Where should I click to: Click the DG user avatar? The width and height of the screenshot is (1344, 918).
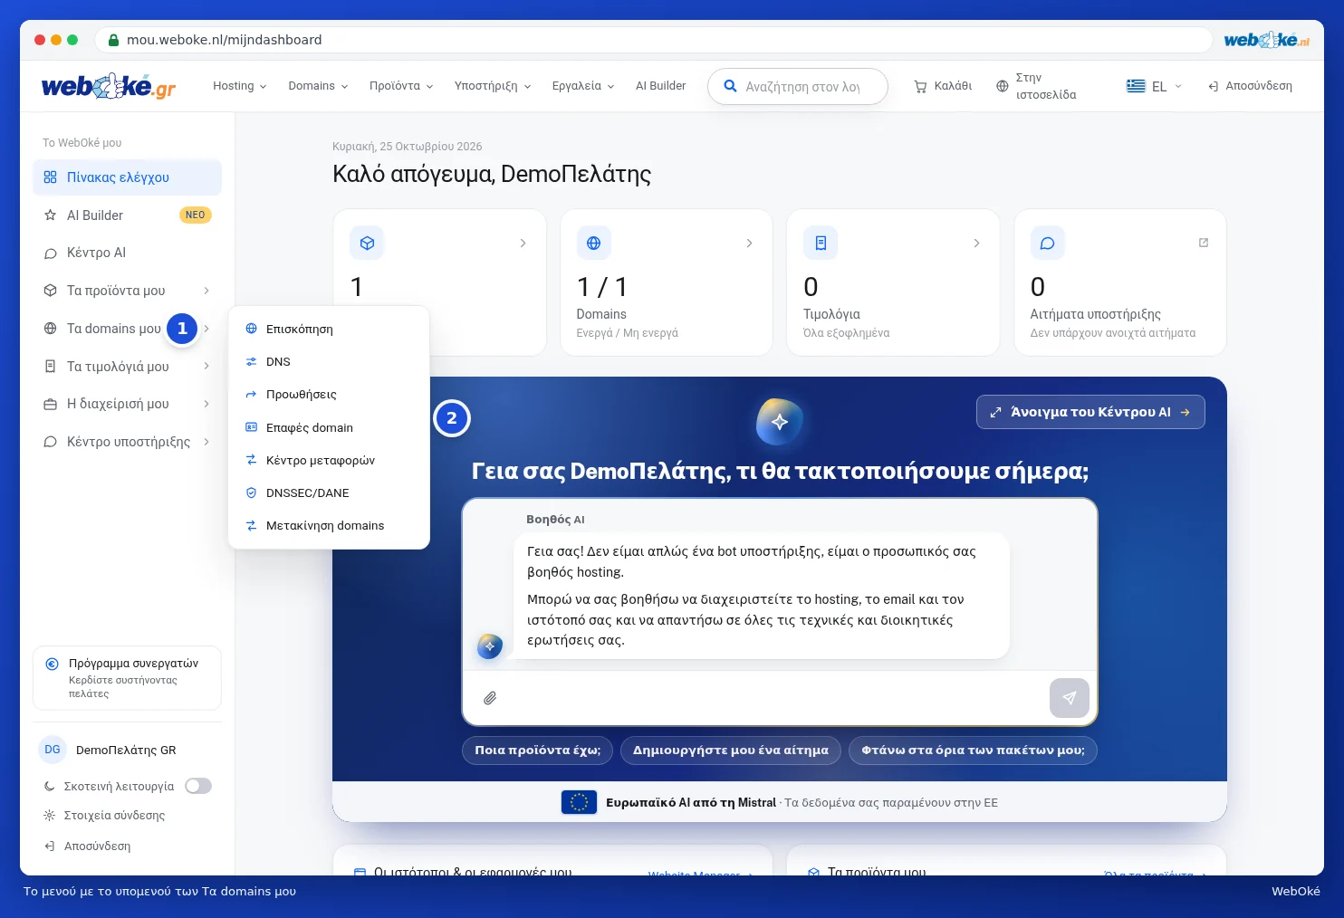(53, 750)
